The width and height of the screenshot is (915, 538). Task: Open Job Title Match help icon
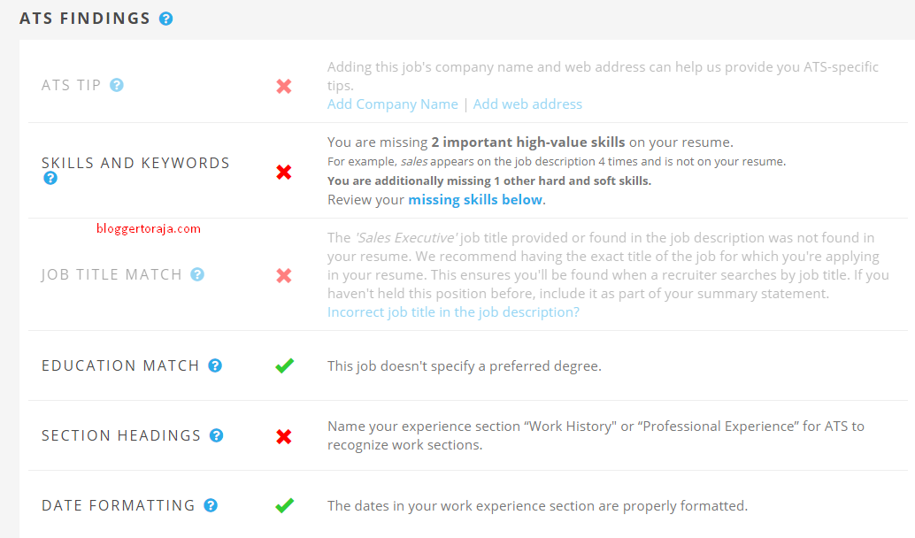197,274
